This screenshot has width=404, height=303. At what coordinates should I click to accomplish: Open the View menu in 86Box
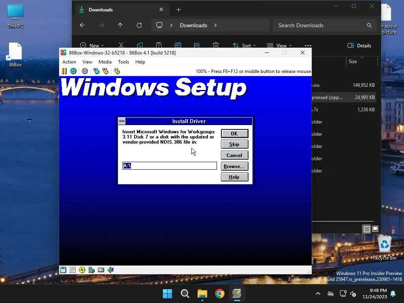(x=87, y=62)
